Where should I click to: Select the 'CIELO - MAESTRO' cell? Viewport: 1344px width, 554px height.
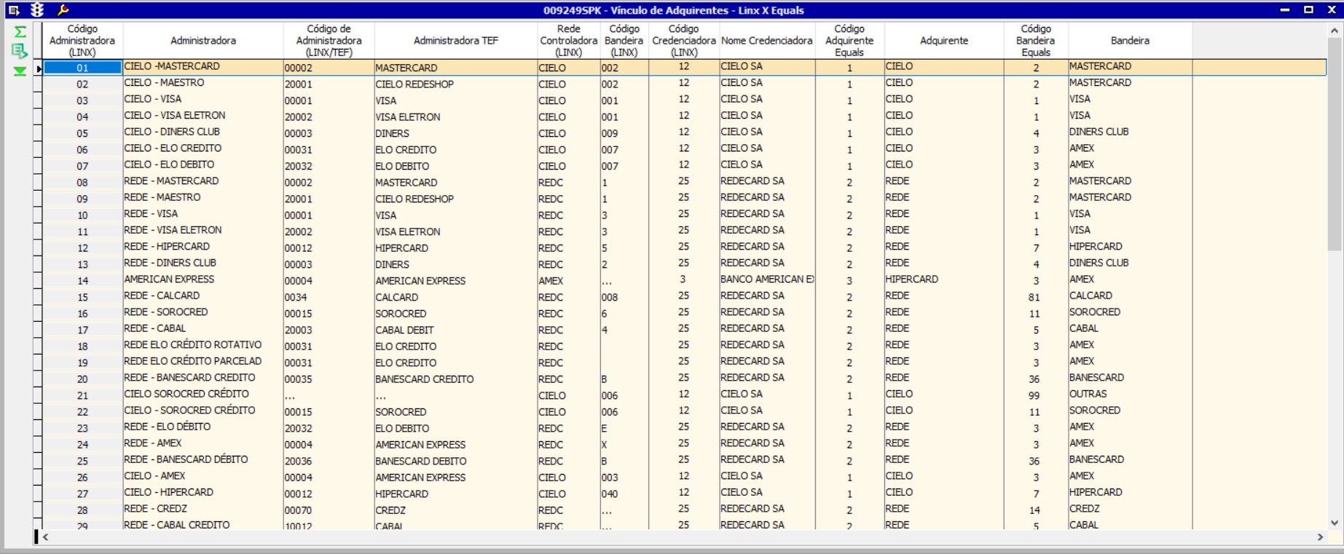tap(203, 83)
